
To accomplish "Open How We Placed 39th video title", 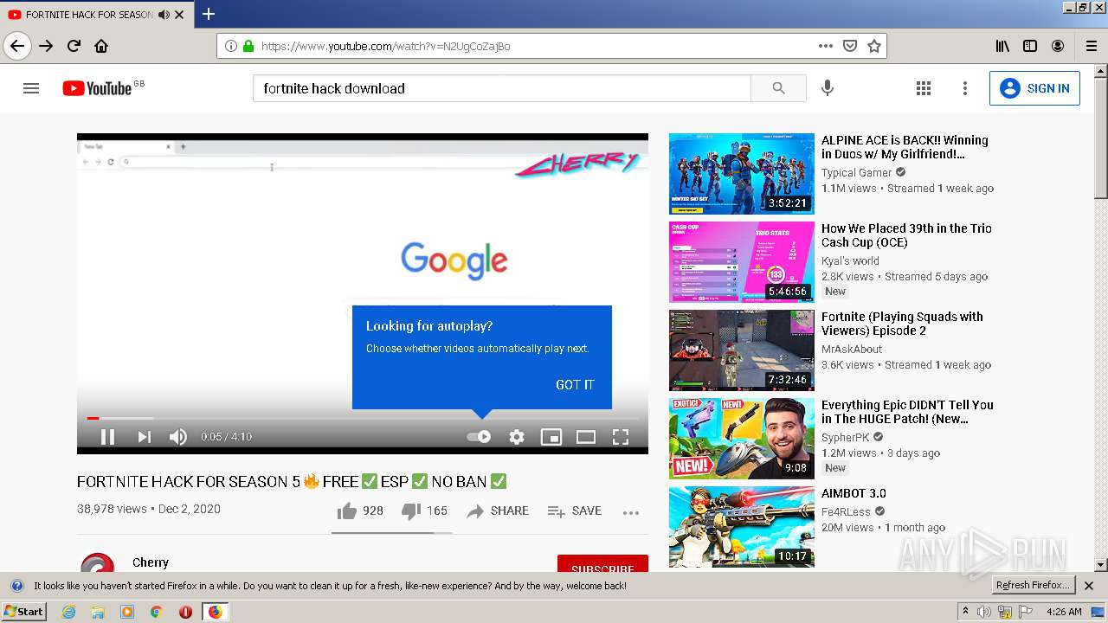I will point(906,235).
